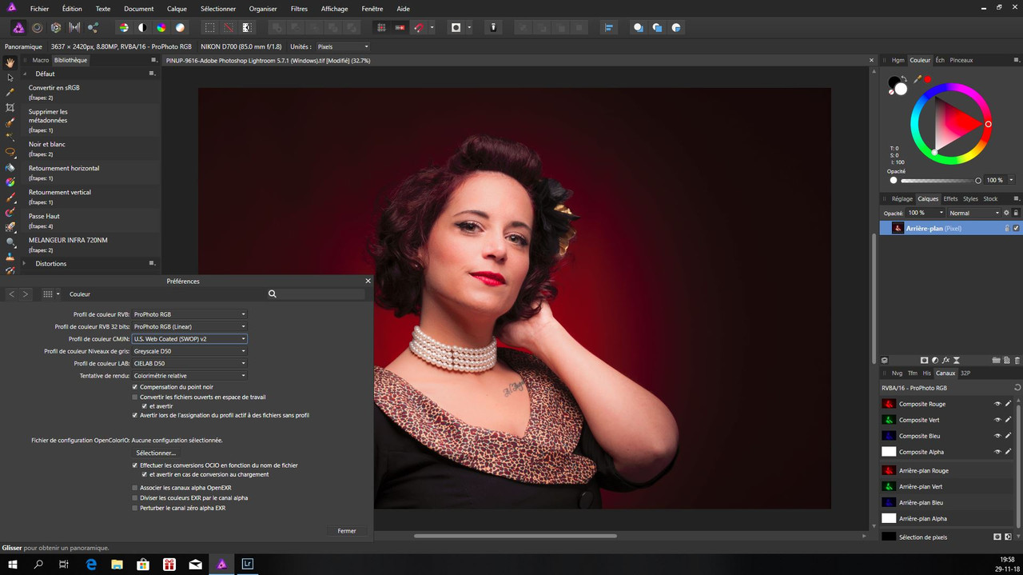Switch to the Réglage tab
Viewport: 1023px width, 575px height.
pyautogui.click(x=902, y=199)
